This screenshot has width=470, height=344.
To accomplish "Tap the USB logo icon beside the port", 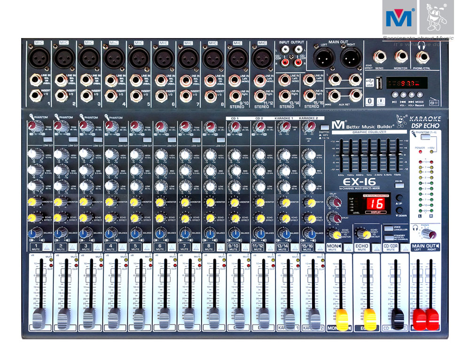I will (369, 83).
